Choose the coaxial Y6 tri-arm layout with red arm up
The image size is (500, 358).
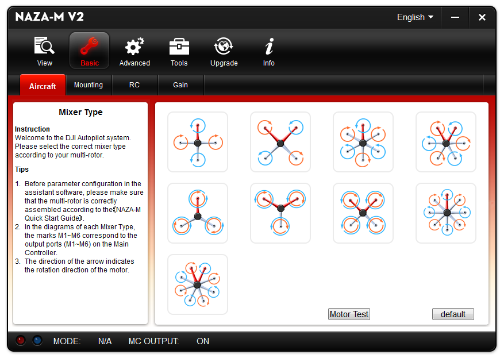(x=198, y=213)
